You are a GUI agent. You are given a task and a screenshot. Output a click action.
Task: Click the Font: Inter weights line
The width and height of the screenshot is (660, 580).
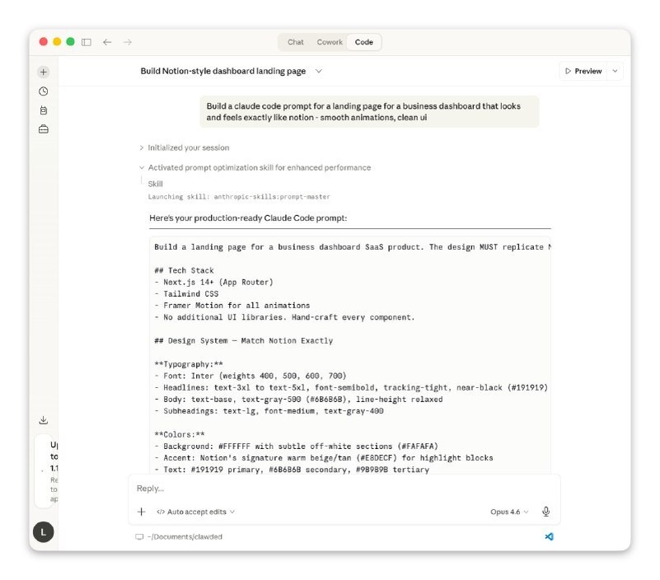tap(250, 376)
